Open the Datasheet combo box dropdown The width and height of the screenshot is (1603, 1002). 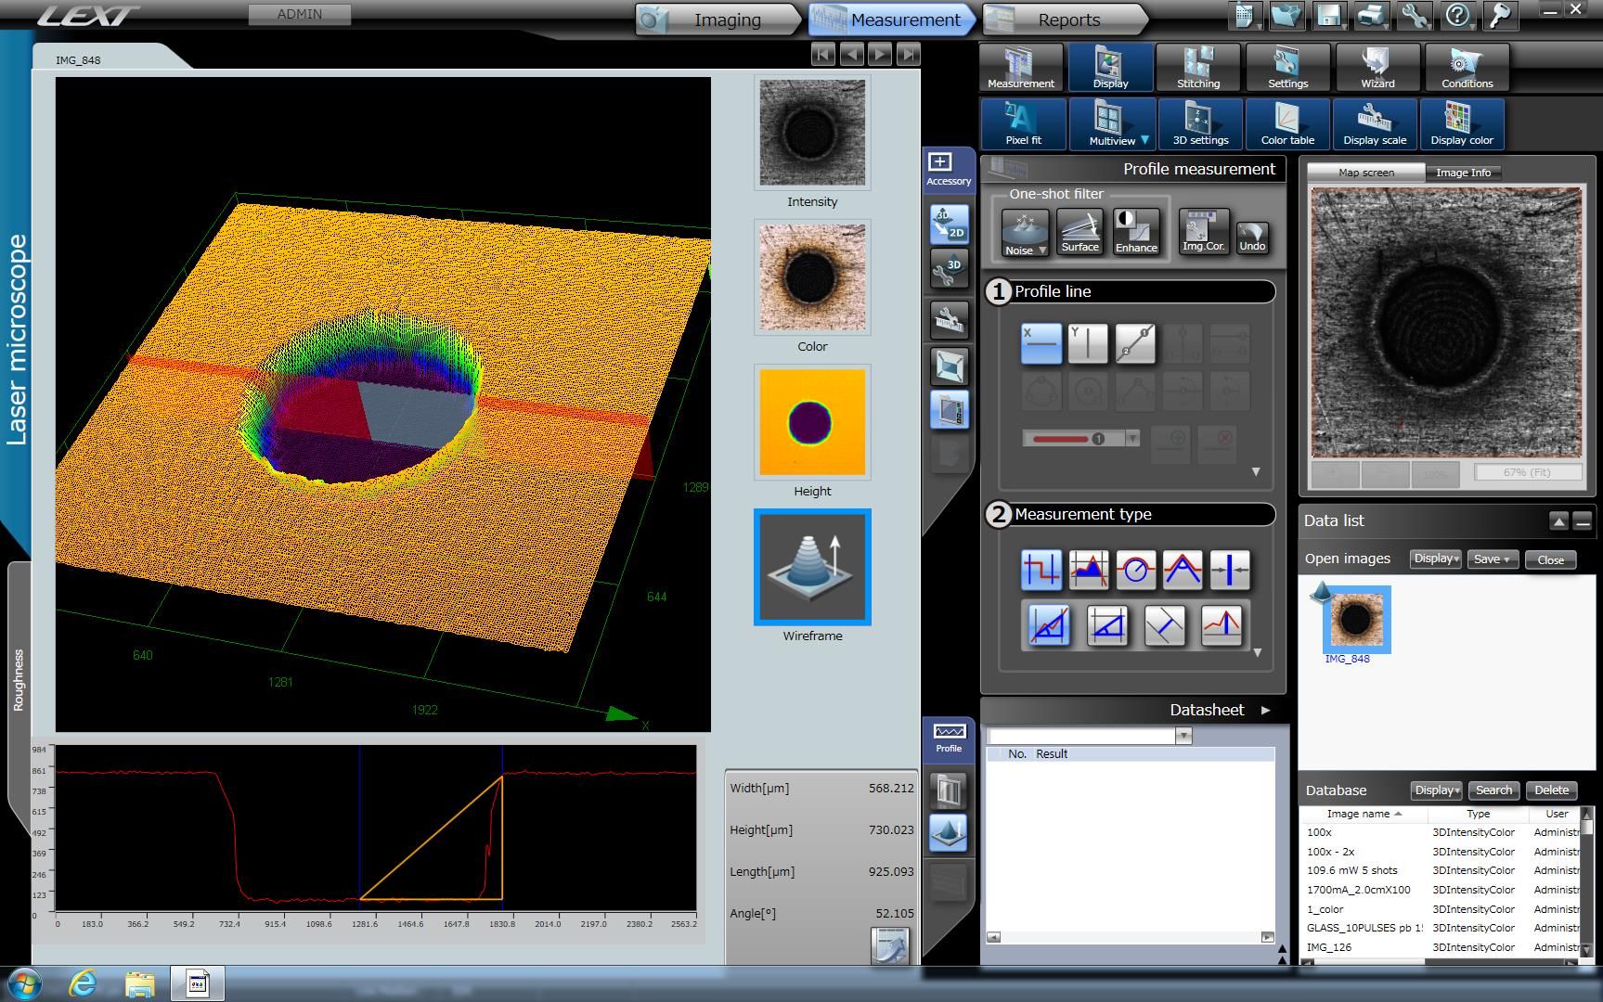point(1183,736)
